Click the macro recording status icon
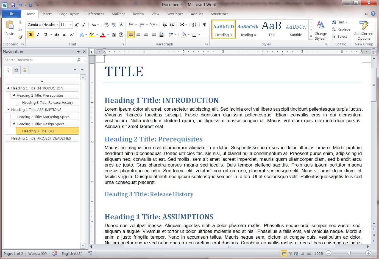Viewport: 379px width, 259px height. [90, 253]
